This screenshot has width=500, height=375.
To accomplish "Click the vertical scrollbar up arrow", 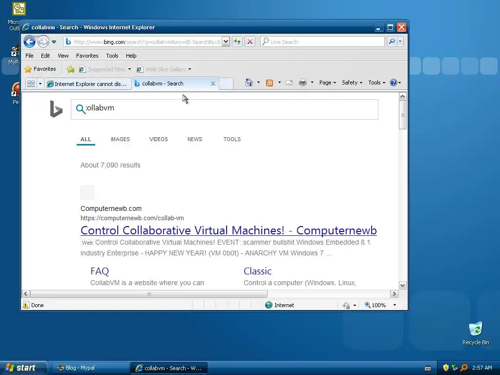I will pyautogui.click(x=403, y=96).
